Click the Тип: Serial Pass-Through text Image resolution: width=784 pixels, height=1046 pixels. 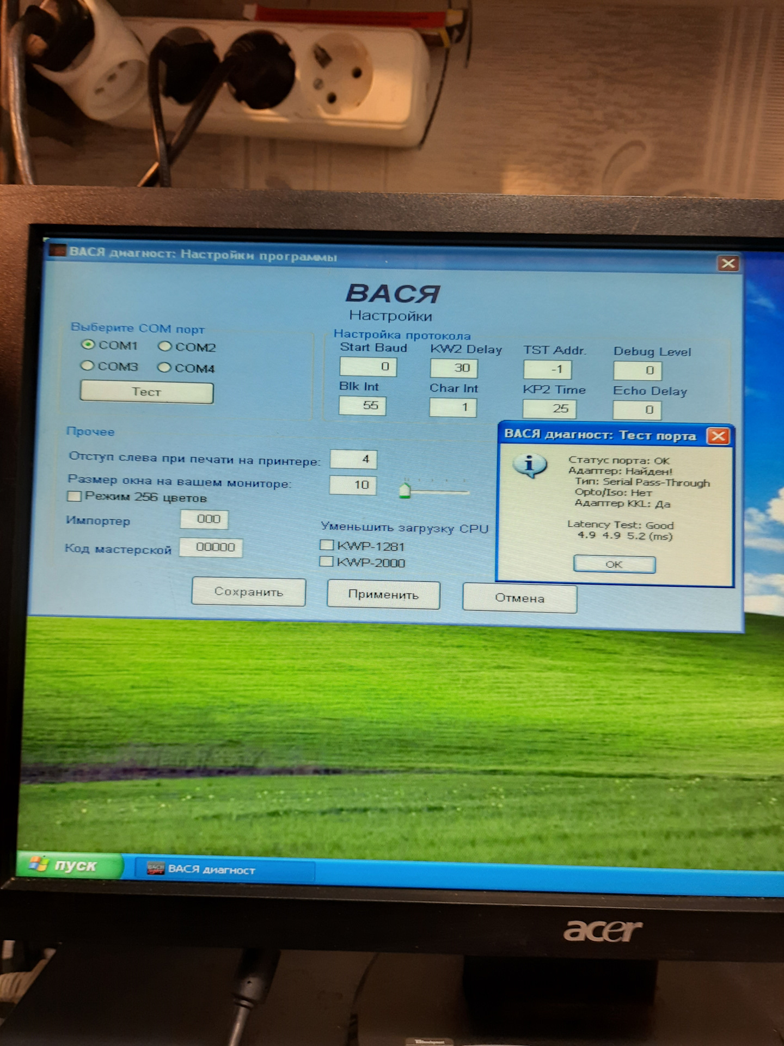642,482
